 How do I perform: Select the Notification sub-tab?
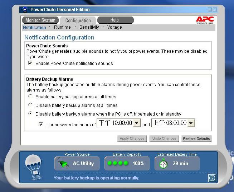coord(34,28)
